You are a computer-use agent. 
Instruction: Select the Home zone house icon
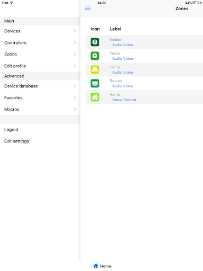click(x=95, y=97)
